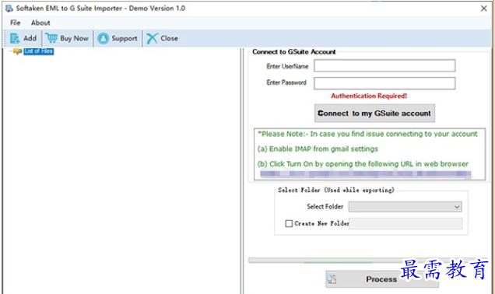Click the Please Note line in note box
The height and width of the screenshot is (294, 495).
tap(367, 134)
